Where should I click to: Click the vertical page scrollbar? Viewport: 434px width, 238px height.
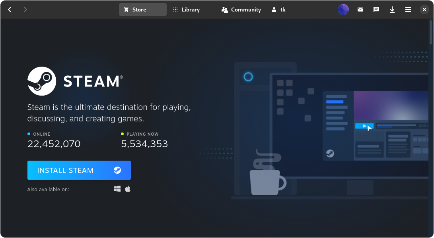tap(431, 32)
